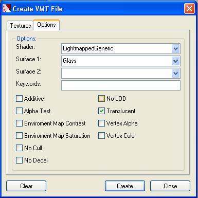Toggle Enviroment Map Contrast checkbox

(x=19, y=123)
